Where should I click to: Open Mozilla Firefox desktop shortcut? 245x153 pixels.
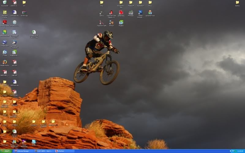[x=5, y=62]
